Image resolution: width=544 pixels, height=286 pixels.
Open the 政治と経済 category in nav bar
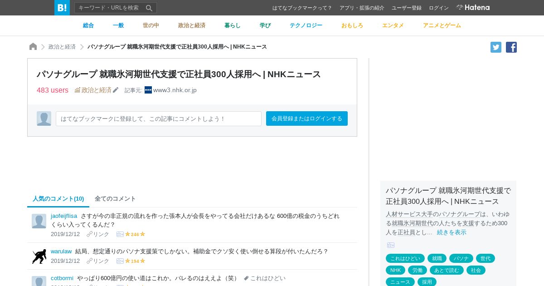coord(192,25)
